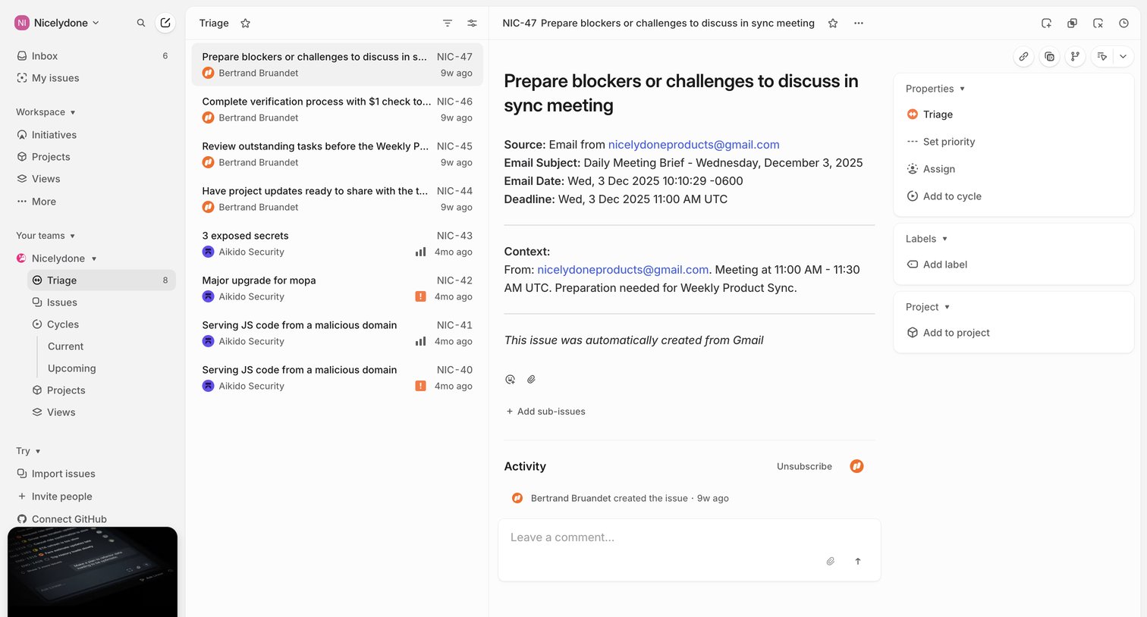Star the NIC-47 issue in the header

(833, 23)
